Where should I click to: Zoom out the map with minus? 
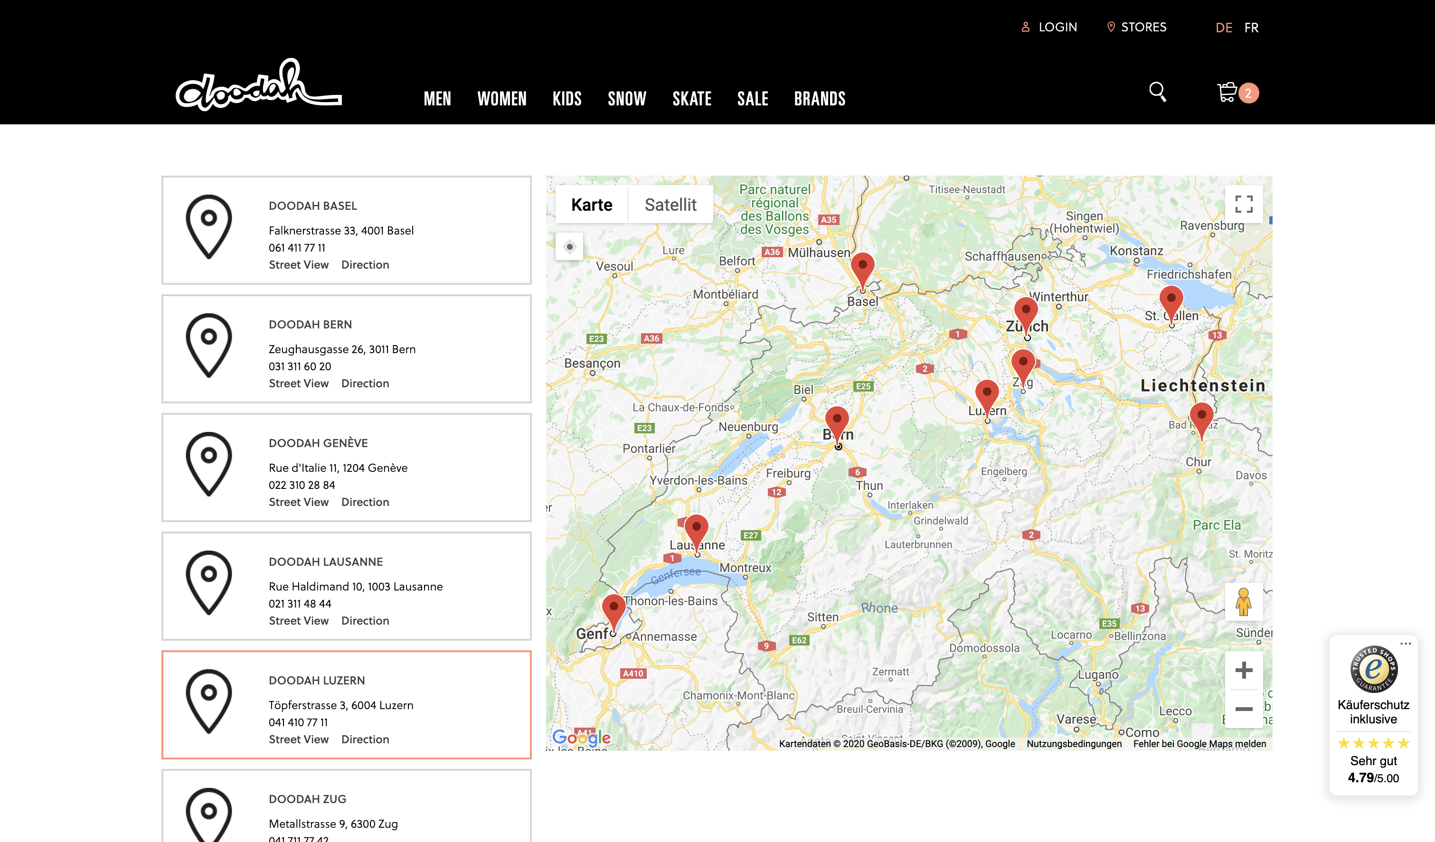(x=1244, y=709)
